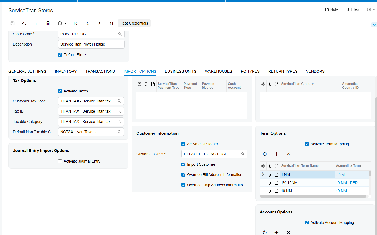The height and width of the screenshot is (235, 377).
Task: Open the Return Types tab
Action: click(283, 71)
